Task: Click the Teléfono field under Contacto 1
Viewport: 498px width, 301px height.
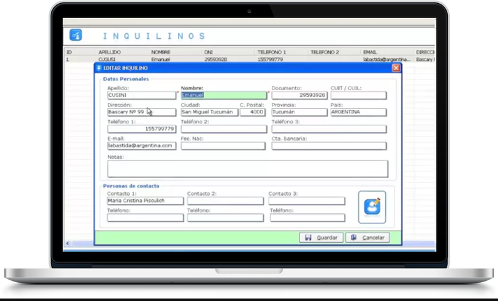Action: [x=145, y=218]
